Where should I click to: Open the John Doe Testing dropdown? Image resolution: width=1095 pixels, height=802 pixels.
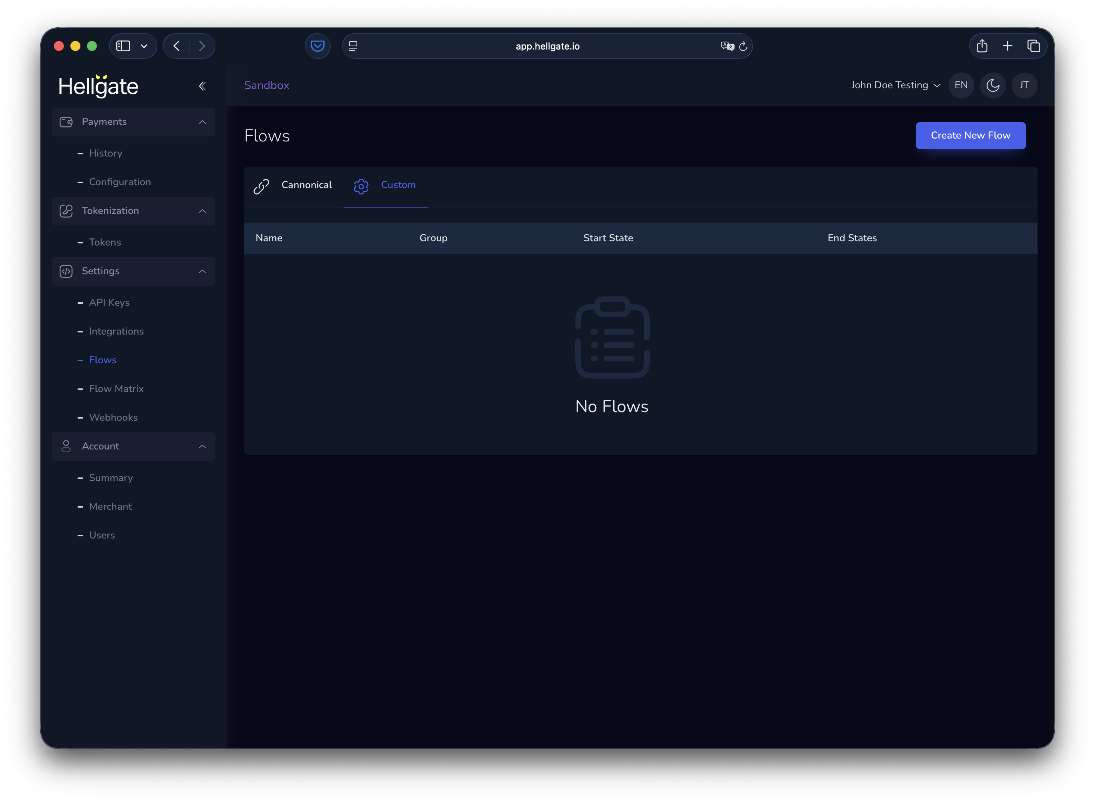click(895, 85)
